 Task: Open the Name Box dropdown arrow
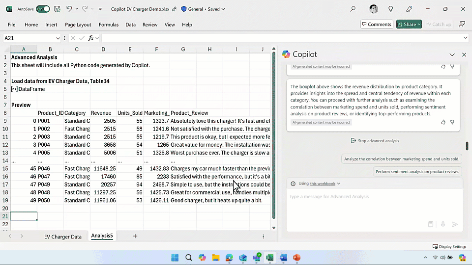coord(58,38)
